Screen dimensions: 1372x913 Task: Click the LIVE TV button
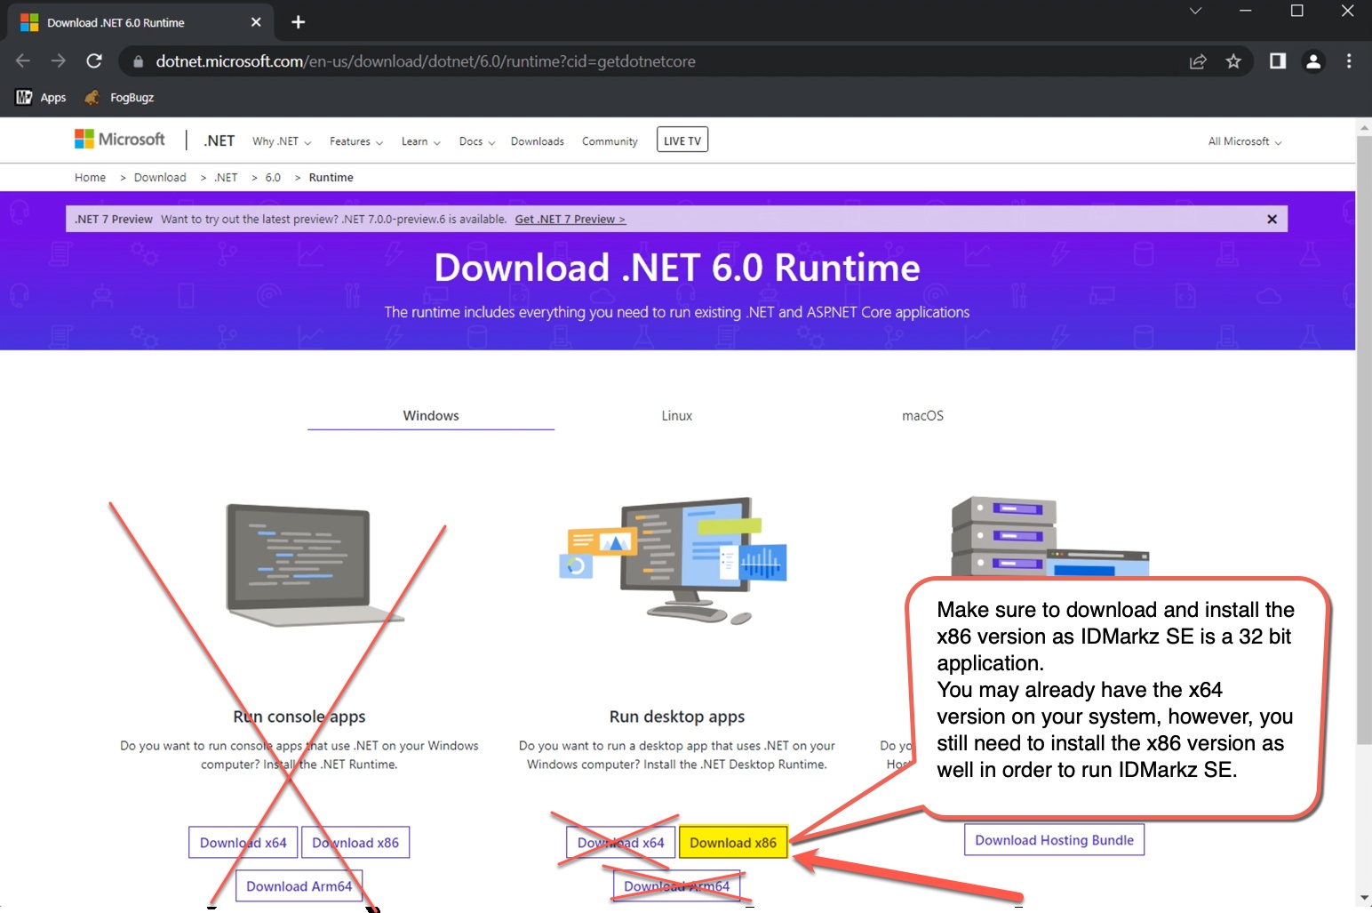682,140
